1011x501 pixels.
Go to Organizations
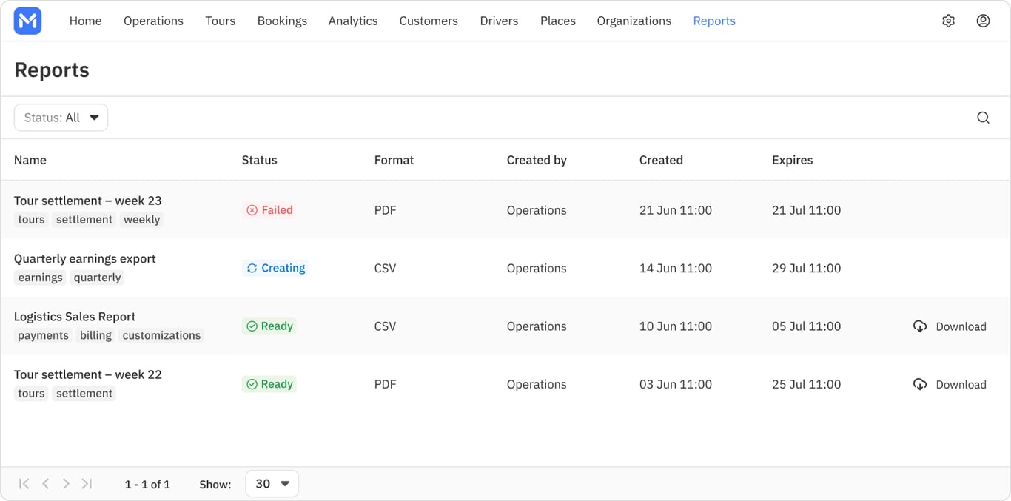634,21
